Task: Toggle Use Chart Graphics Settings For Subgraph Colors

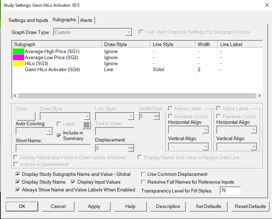Action: coord(141,32)
